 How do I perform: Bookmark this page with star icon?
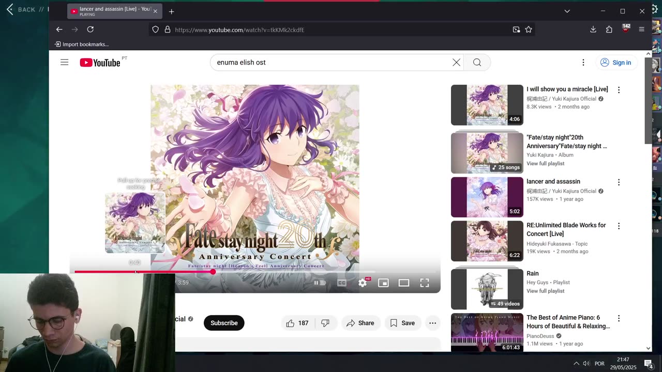[x=528, y=29]
